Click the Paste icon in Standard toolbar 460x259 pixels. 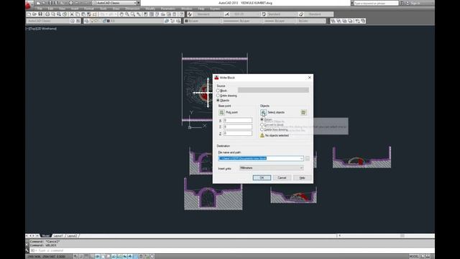pyautogui.click(x=83, y=14)
